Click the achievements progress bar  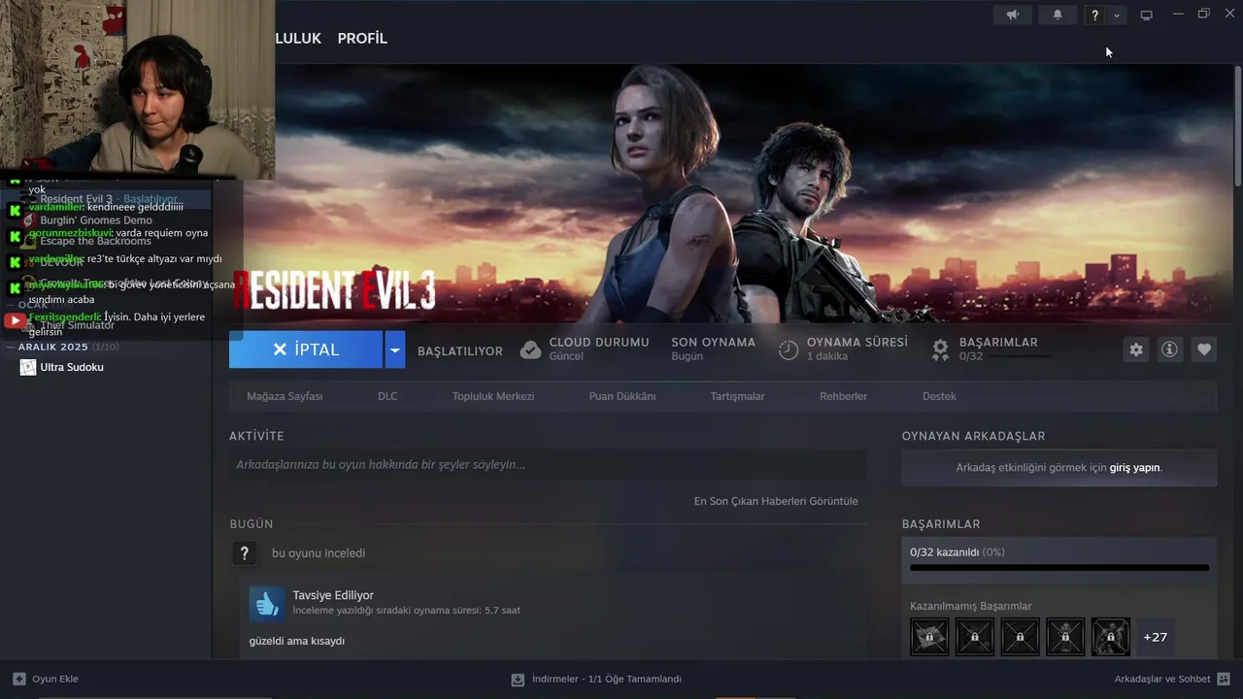(x=1059, y=568)
